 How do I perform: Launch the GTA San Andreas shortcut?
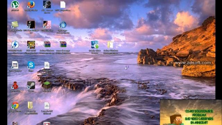[x=31, y=25]
